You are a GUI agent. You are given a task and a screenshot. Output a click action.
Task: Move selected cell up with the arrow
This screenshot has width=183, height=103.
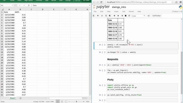click(x=114, y=16)
